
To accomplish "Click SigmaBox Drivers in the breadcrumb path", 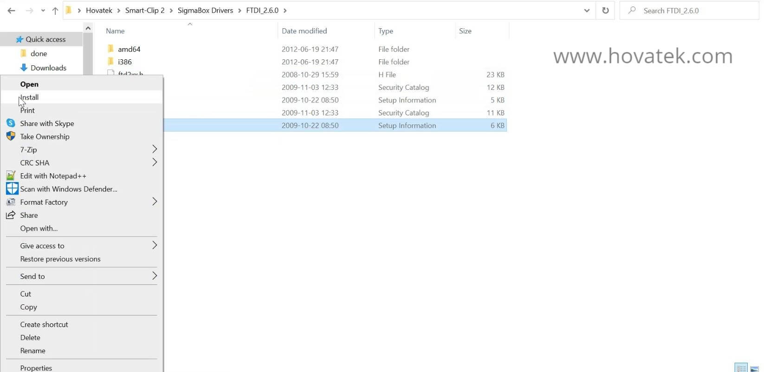I will [x=205, y=10].
